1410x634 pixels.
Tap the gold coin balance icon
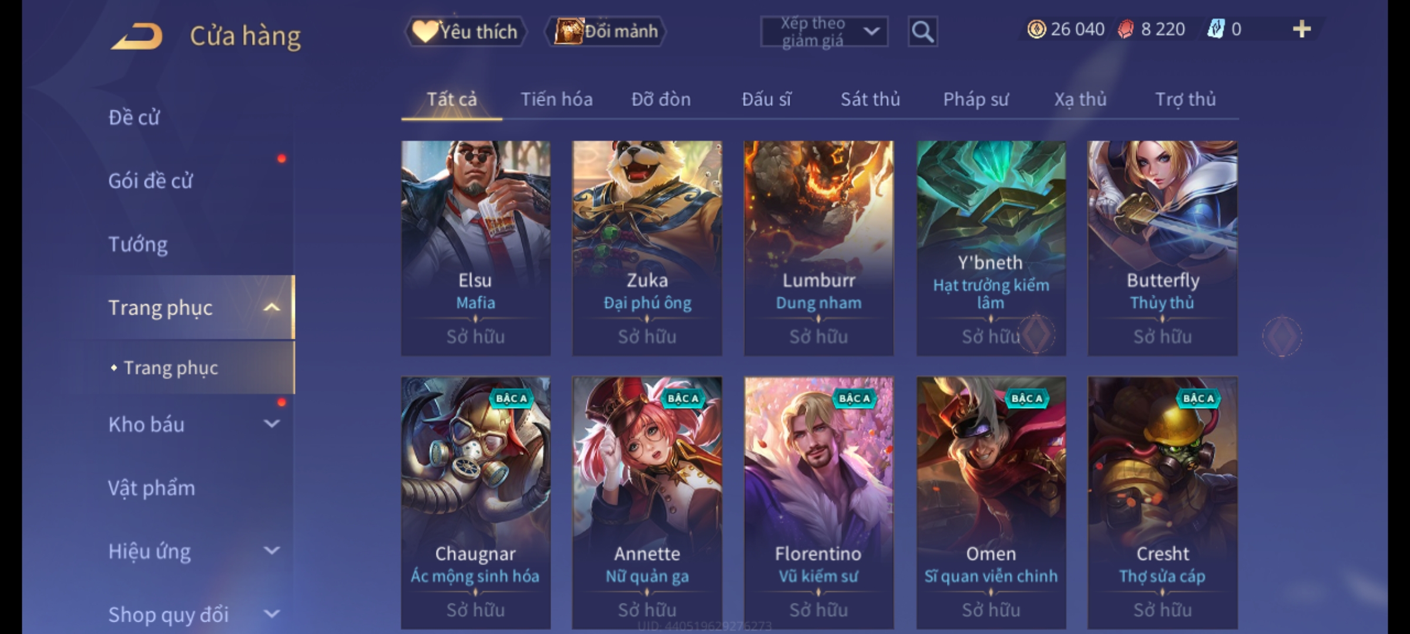tap(1036, 29)
